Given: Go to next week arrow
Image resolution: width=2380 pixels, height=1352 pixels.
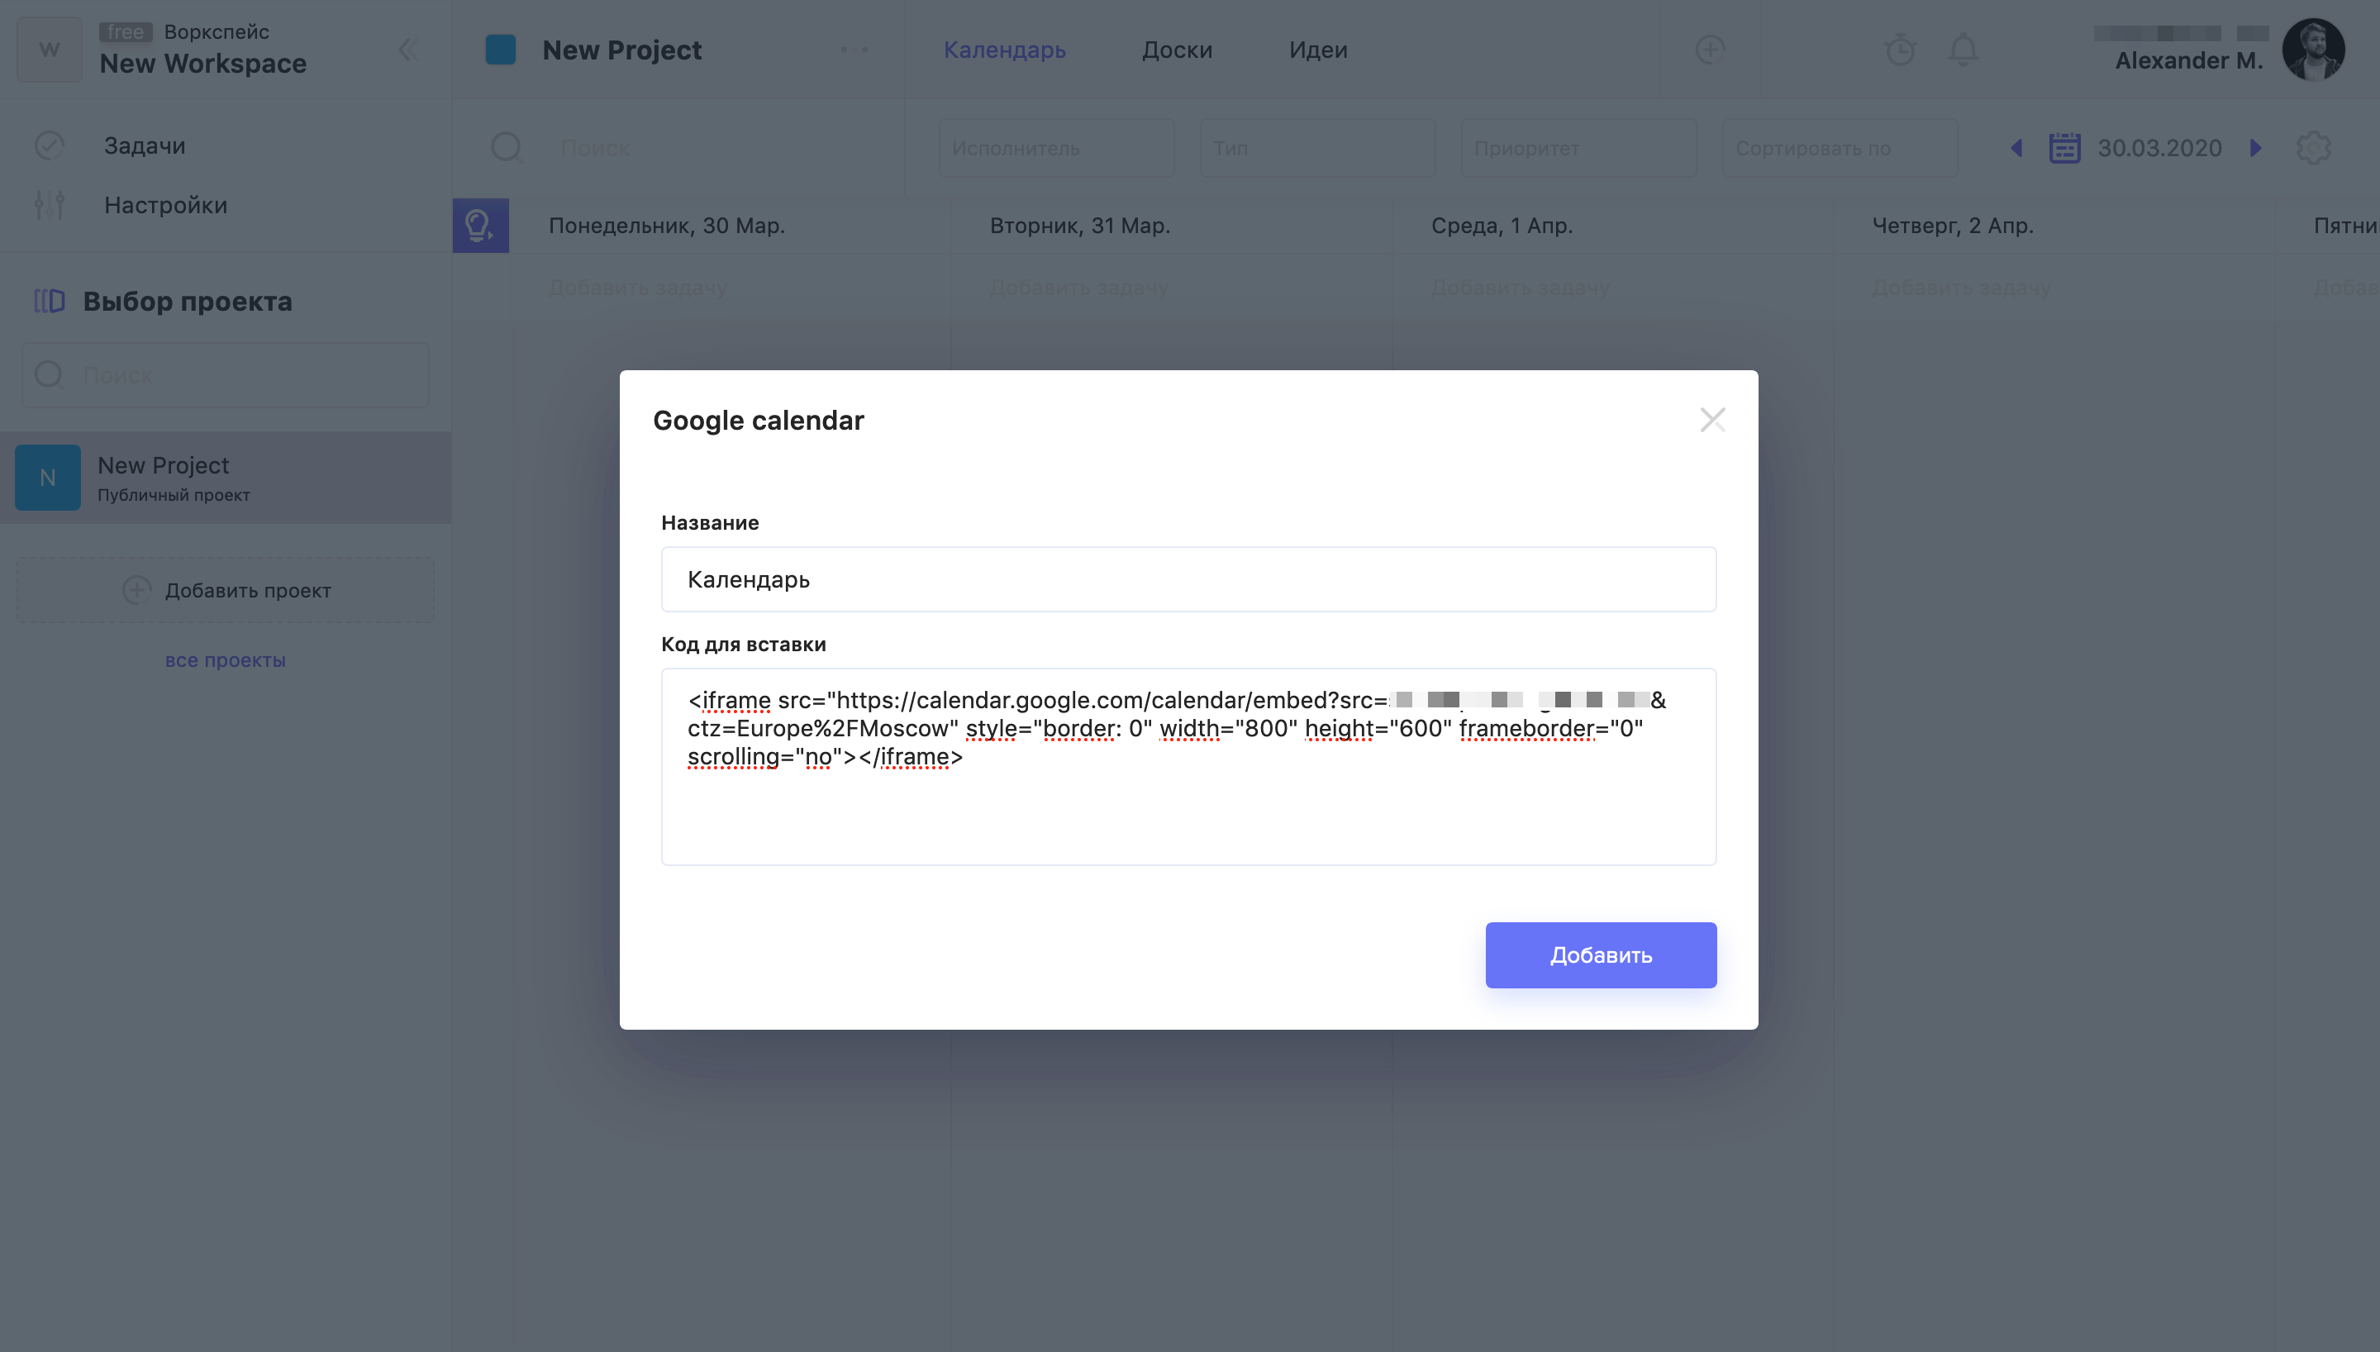Looking at the screenshot, I should point(2255,148).
